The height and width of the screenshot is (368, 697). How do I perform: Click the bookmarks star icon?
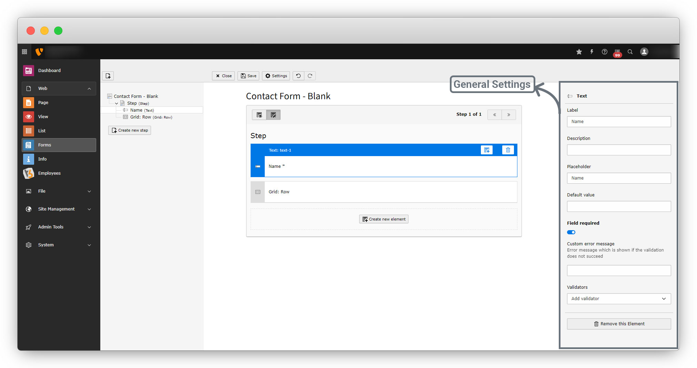coord(579,52)
